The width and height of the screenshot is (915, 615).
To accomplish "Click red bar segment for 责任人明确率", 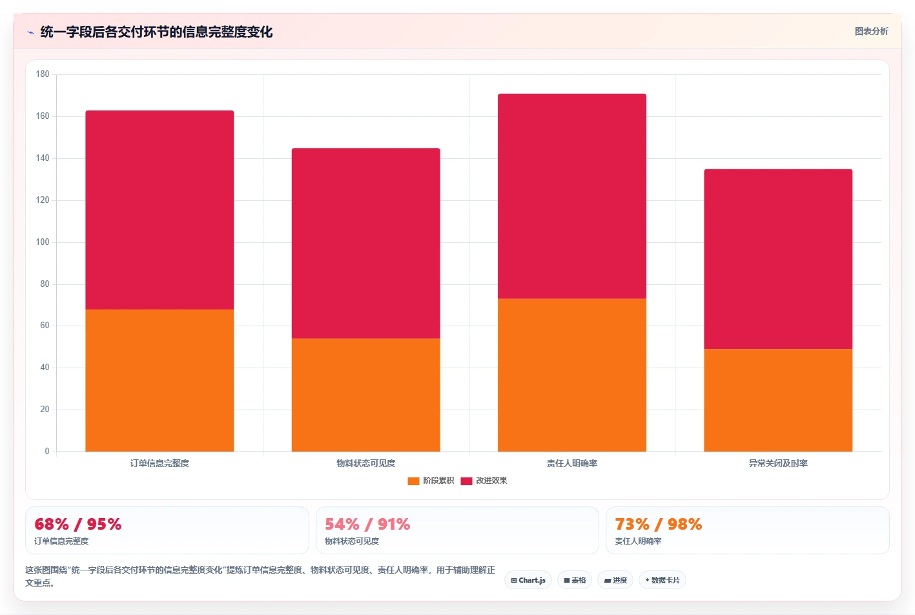I will tap(571, 196).
